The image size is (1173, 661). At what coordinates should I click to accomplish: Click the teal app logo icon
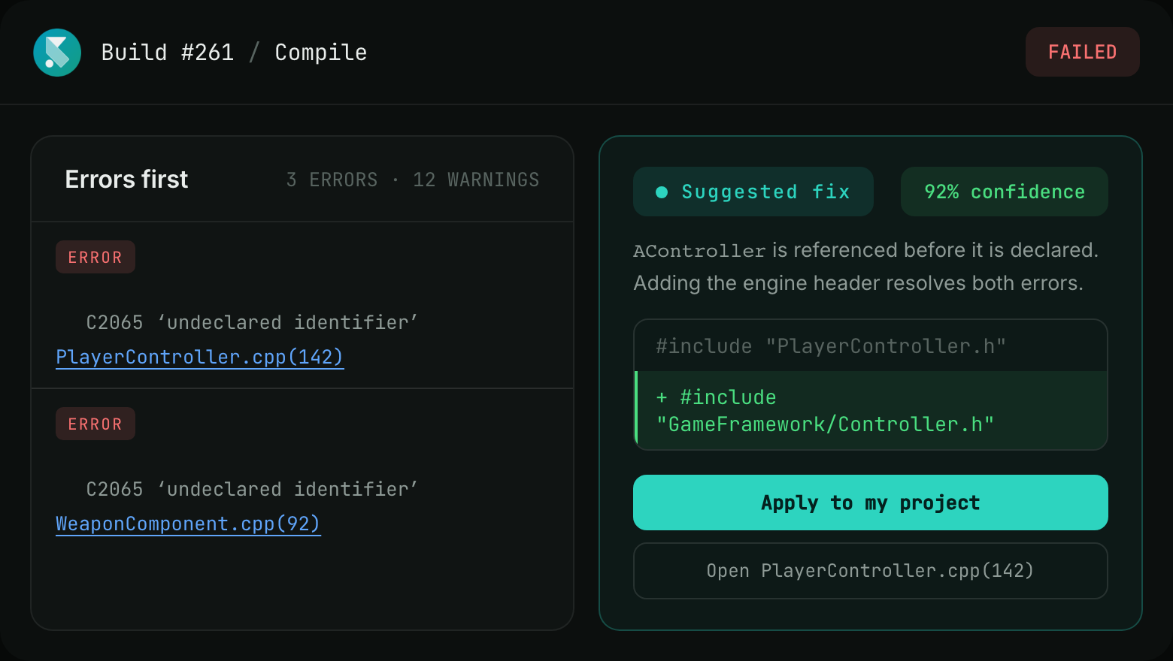[x=57, y=53]
